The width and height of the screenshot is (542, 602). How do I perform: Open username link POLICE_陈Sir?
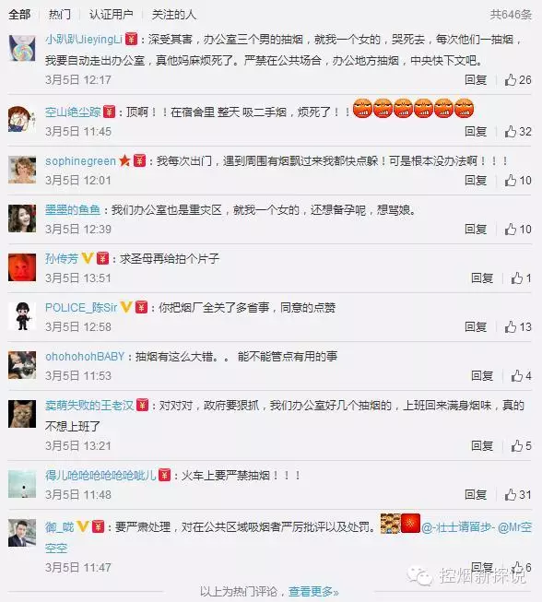pos(81,308)
